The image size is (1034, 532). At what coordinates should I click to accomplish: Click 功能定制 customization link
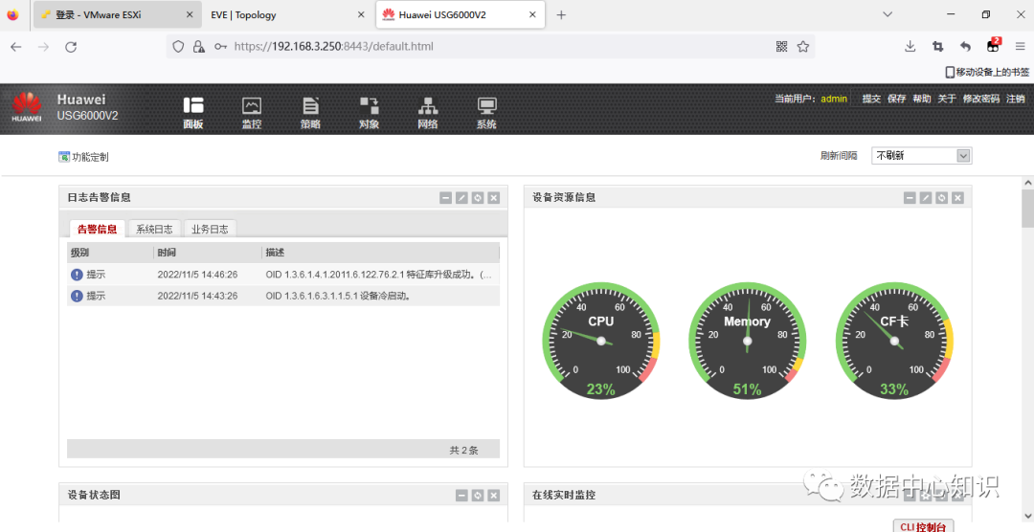click(83, 157)
